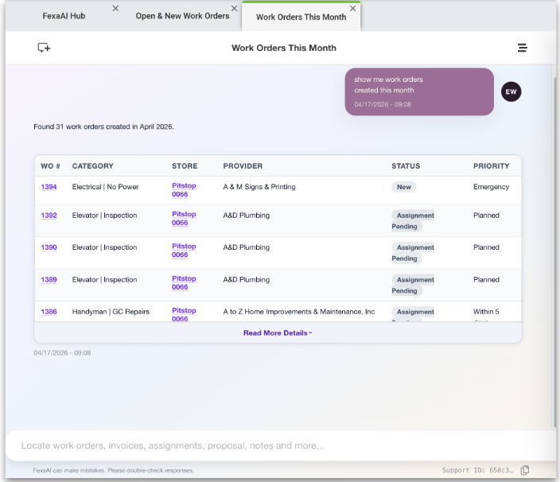The width and height of the screenshot is (560, 482).
Task: Switch to Open & New Work Orders tab
Action: click(182, 16)
